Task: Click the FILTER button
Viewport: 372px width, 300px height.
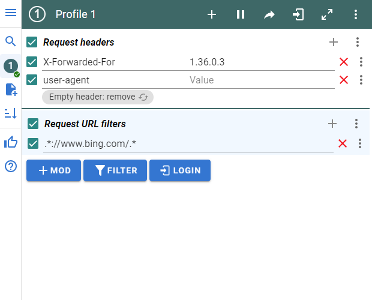Action: [x=115, y=170]
